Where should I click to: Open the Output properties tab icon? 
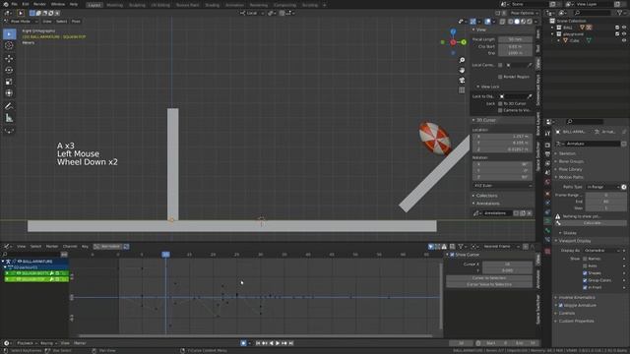(x=547, y=154)
